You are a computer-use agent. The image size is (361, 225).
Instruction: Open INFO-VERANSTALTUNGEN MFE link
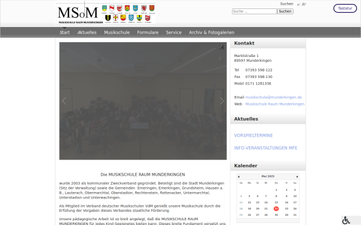pyautogui.click(x=266, y=148)
